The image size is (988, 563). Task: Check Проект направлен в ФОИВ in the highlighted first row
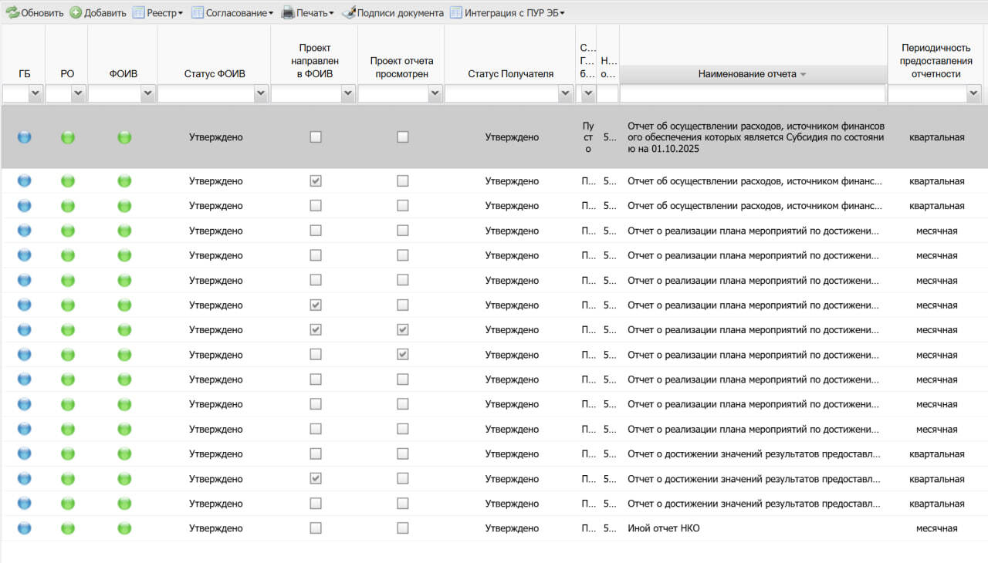315,137
